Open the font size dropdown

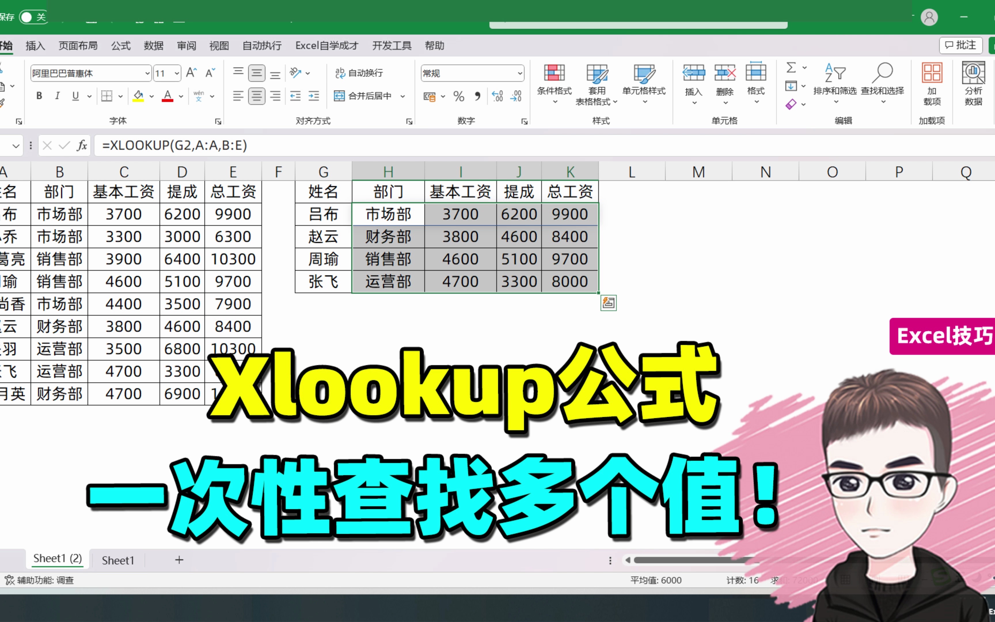pyautogui.click(x=177, y=74)
